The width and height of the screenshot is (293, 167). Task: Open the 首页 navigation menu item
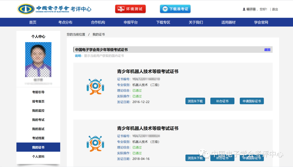pyautogui.click(x=33, y=22)
